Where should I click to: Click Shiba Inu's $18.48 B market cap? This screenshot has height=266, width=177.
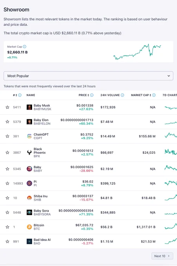pos(148,198)
